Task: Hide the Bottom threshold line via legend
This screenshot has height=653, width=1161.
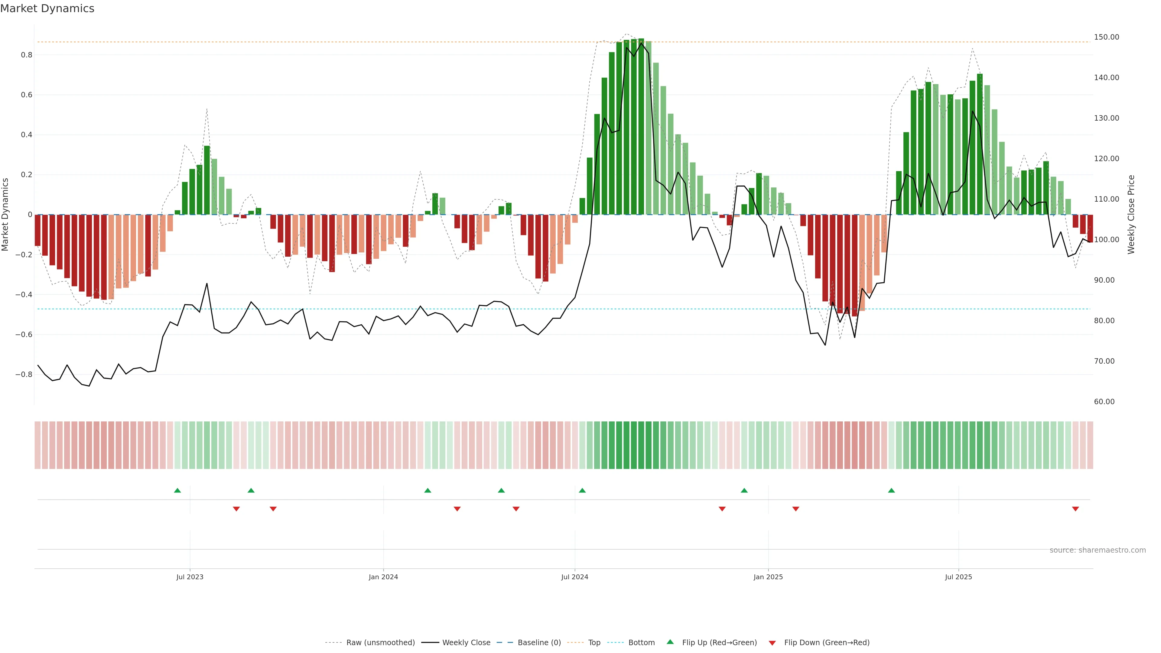Action: [641, 643]
